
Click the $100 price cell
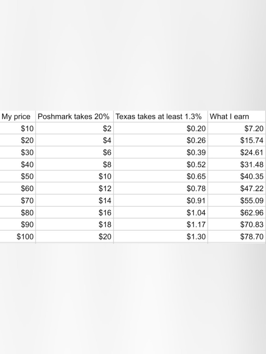tap(18, 236)
